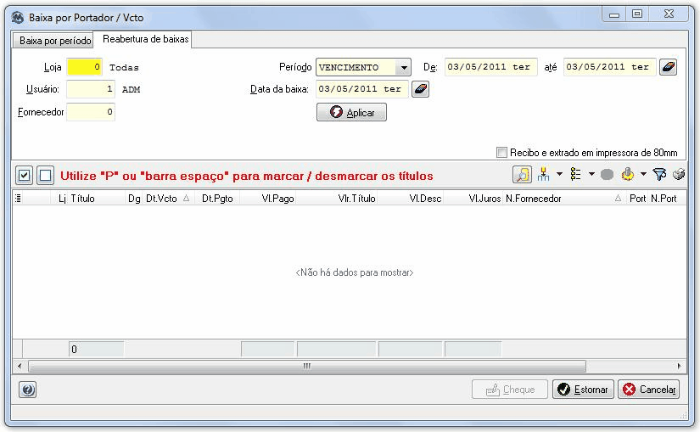Click the Título column header
700x432 pixels.
point(97,199)
